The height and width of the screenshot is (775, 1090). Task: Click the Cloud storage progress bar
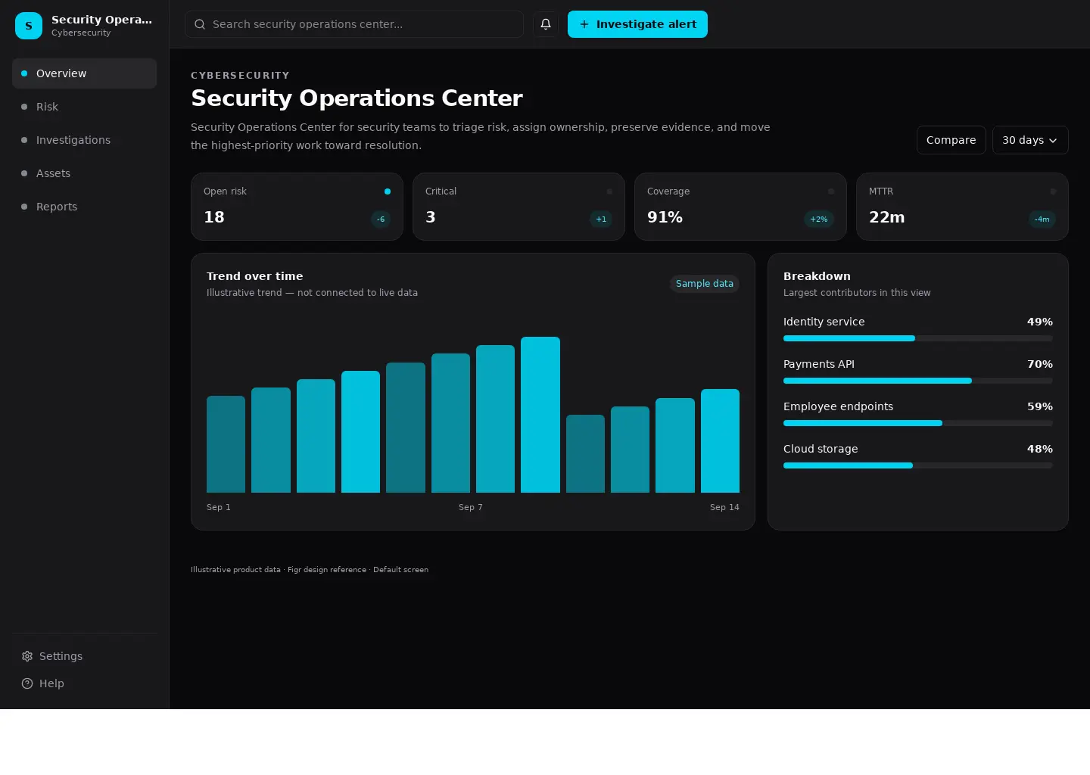coord(918,465)
